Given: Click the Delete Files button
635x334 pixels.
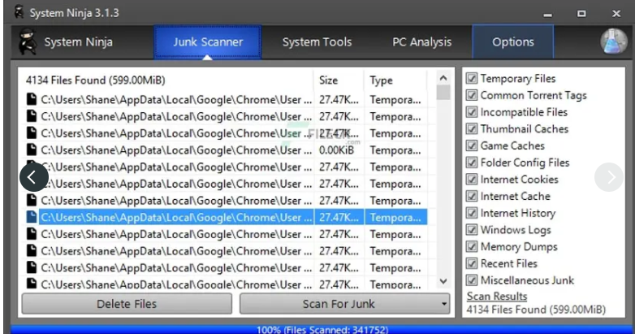Looking at the screenshot, I should click(127, 304).
